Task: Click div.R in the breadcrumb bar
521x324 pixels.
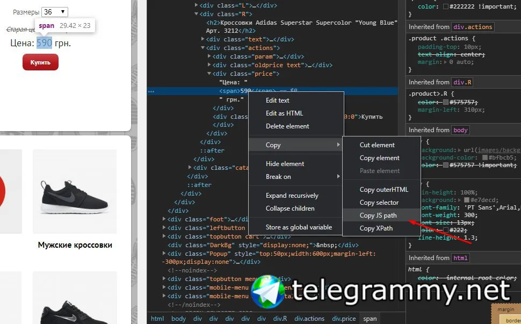Action: (280, 318)
